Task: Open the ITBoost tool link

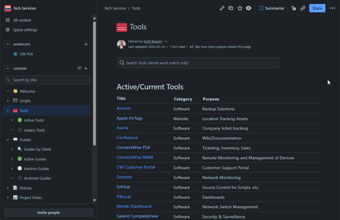Action: point(124,197)
